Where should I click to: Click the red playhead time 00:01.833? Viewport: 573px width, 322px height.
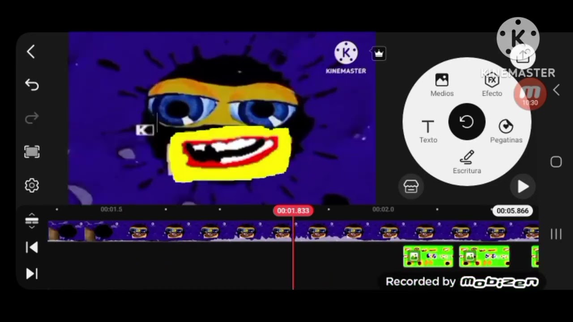[293, 211]
